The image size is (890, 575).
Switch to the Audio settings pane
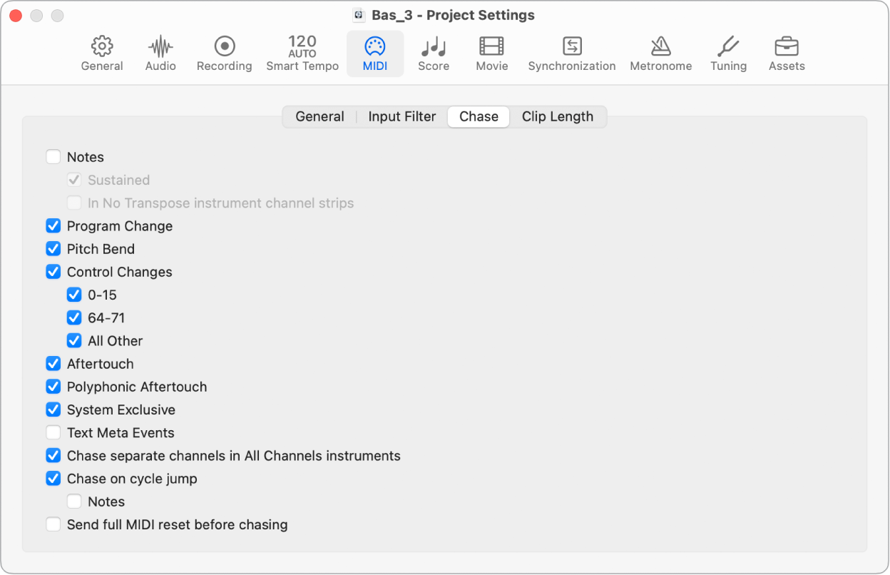(x=160, y=53)
